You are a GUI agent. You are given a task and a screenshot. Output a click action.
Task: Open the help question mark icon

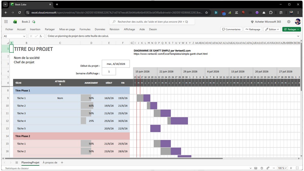(261, 168)
